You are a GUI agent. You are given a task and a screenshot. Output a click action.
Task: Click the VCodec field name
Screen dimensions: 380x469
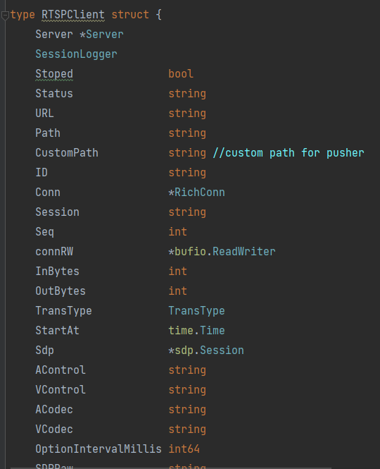point(54,430)
